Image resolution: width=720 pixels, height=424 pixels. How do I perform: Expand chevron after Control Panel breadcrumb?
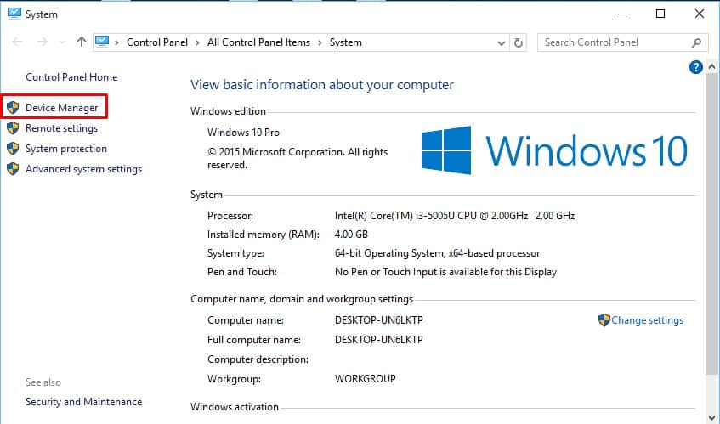197,43
